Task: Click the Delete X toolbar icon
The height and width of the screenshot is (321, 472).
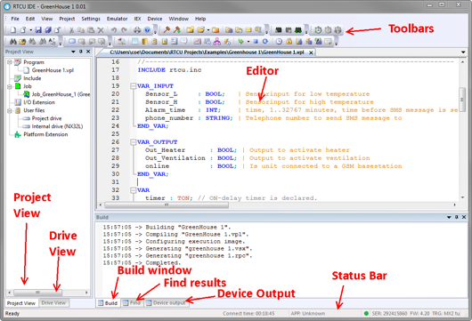Action: click(101, 29)
